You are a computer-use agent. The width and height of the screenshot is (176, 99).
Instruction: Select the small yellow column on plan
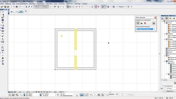pyautogui.click(x=62, y=36)
